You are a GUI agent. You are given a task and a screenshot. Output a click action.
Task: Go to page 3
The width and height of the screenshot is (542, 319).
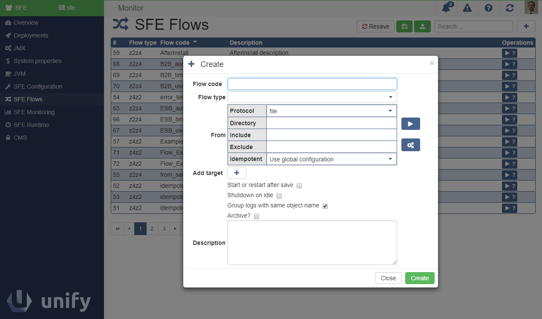[x=164, y=229]
